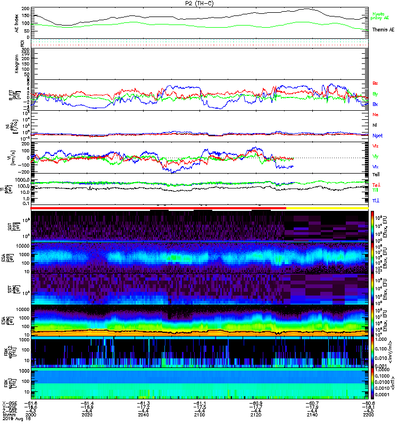Click the plot title P2 (TH-C)

pyautogui.click(x=199, y=3)
